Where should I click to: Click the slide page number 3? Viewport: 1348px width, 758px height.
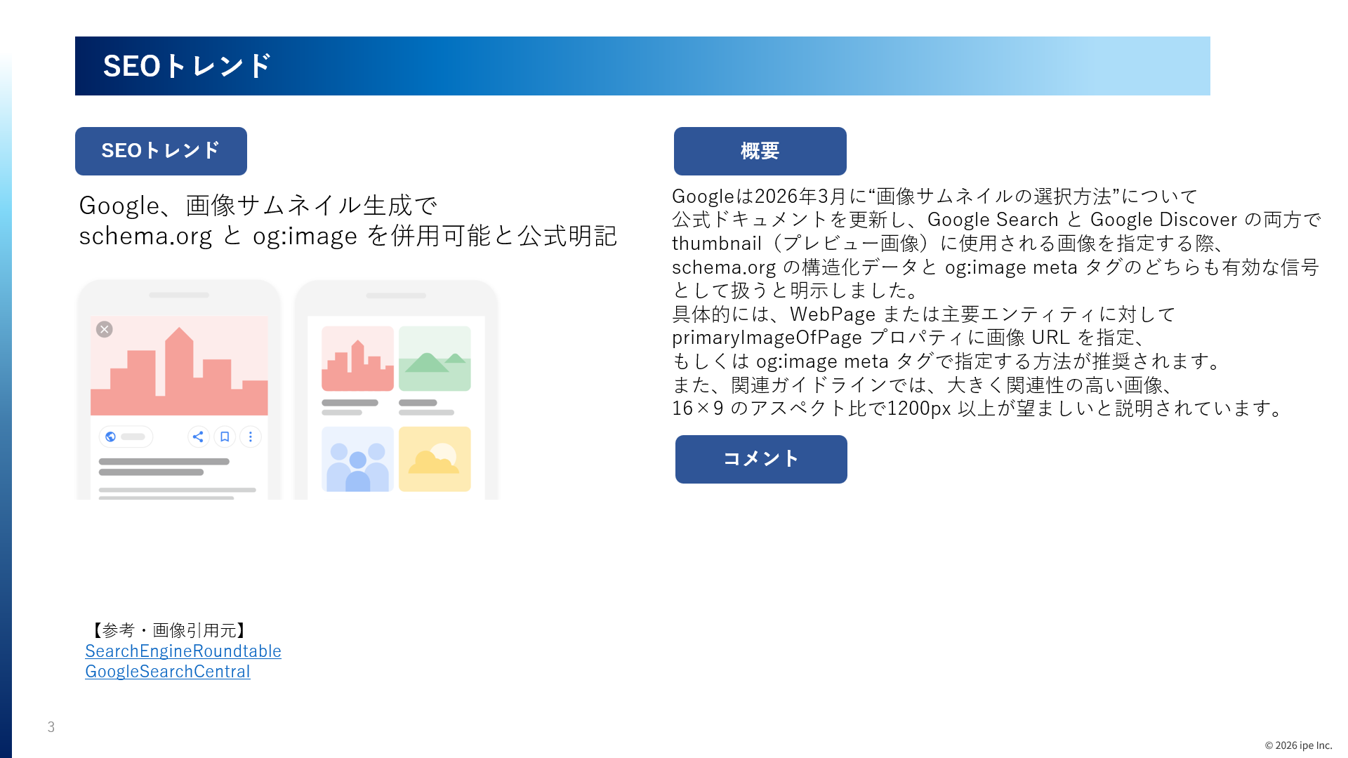[x=51, y=727]
